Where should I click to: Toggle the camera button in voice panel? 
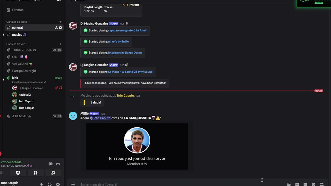2,173
